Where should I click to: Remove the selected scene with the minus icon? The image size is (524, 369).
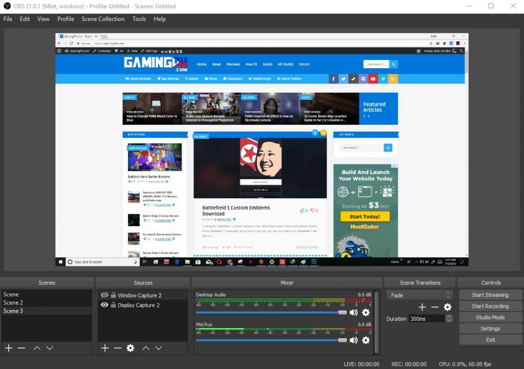tap(21, 348)
